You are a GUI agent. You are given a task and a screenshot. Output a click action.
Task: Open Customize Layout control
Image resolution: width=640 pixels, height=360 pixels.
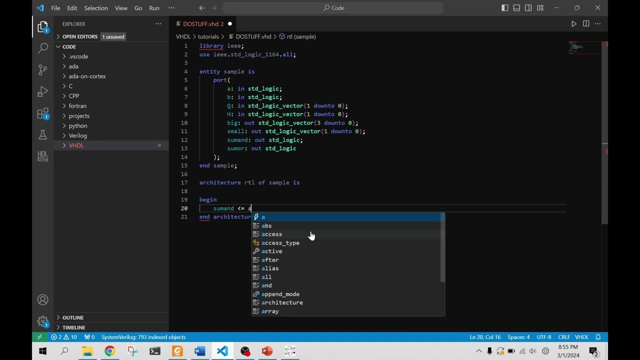pyautogui.click(x=540, y=8)
